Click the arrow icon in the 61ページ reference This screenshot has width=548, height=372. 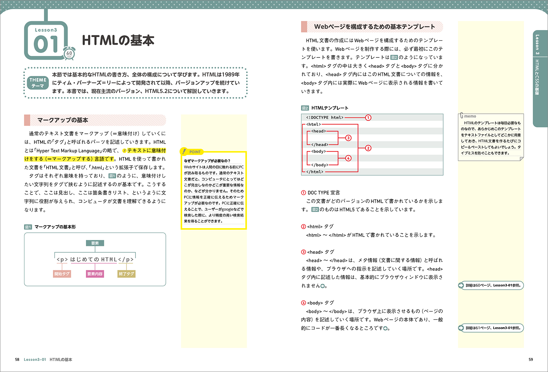461,328
